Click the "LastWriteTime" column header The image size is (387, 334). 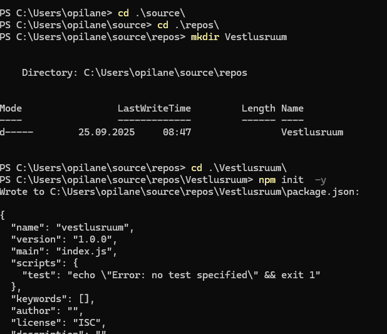click(154, 108)
